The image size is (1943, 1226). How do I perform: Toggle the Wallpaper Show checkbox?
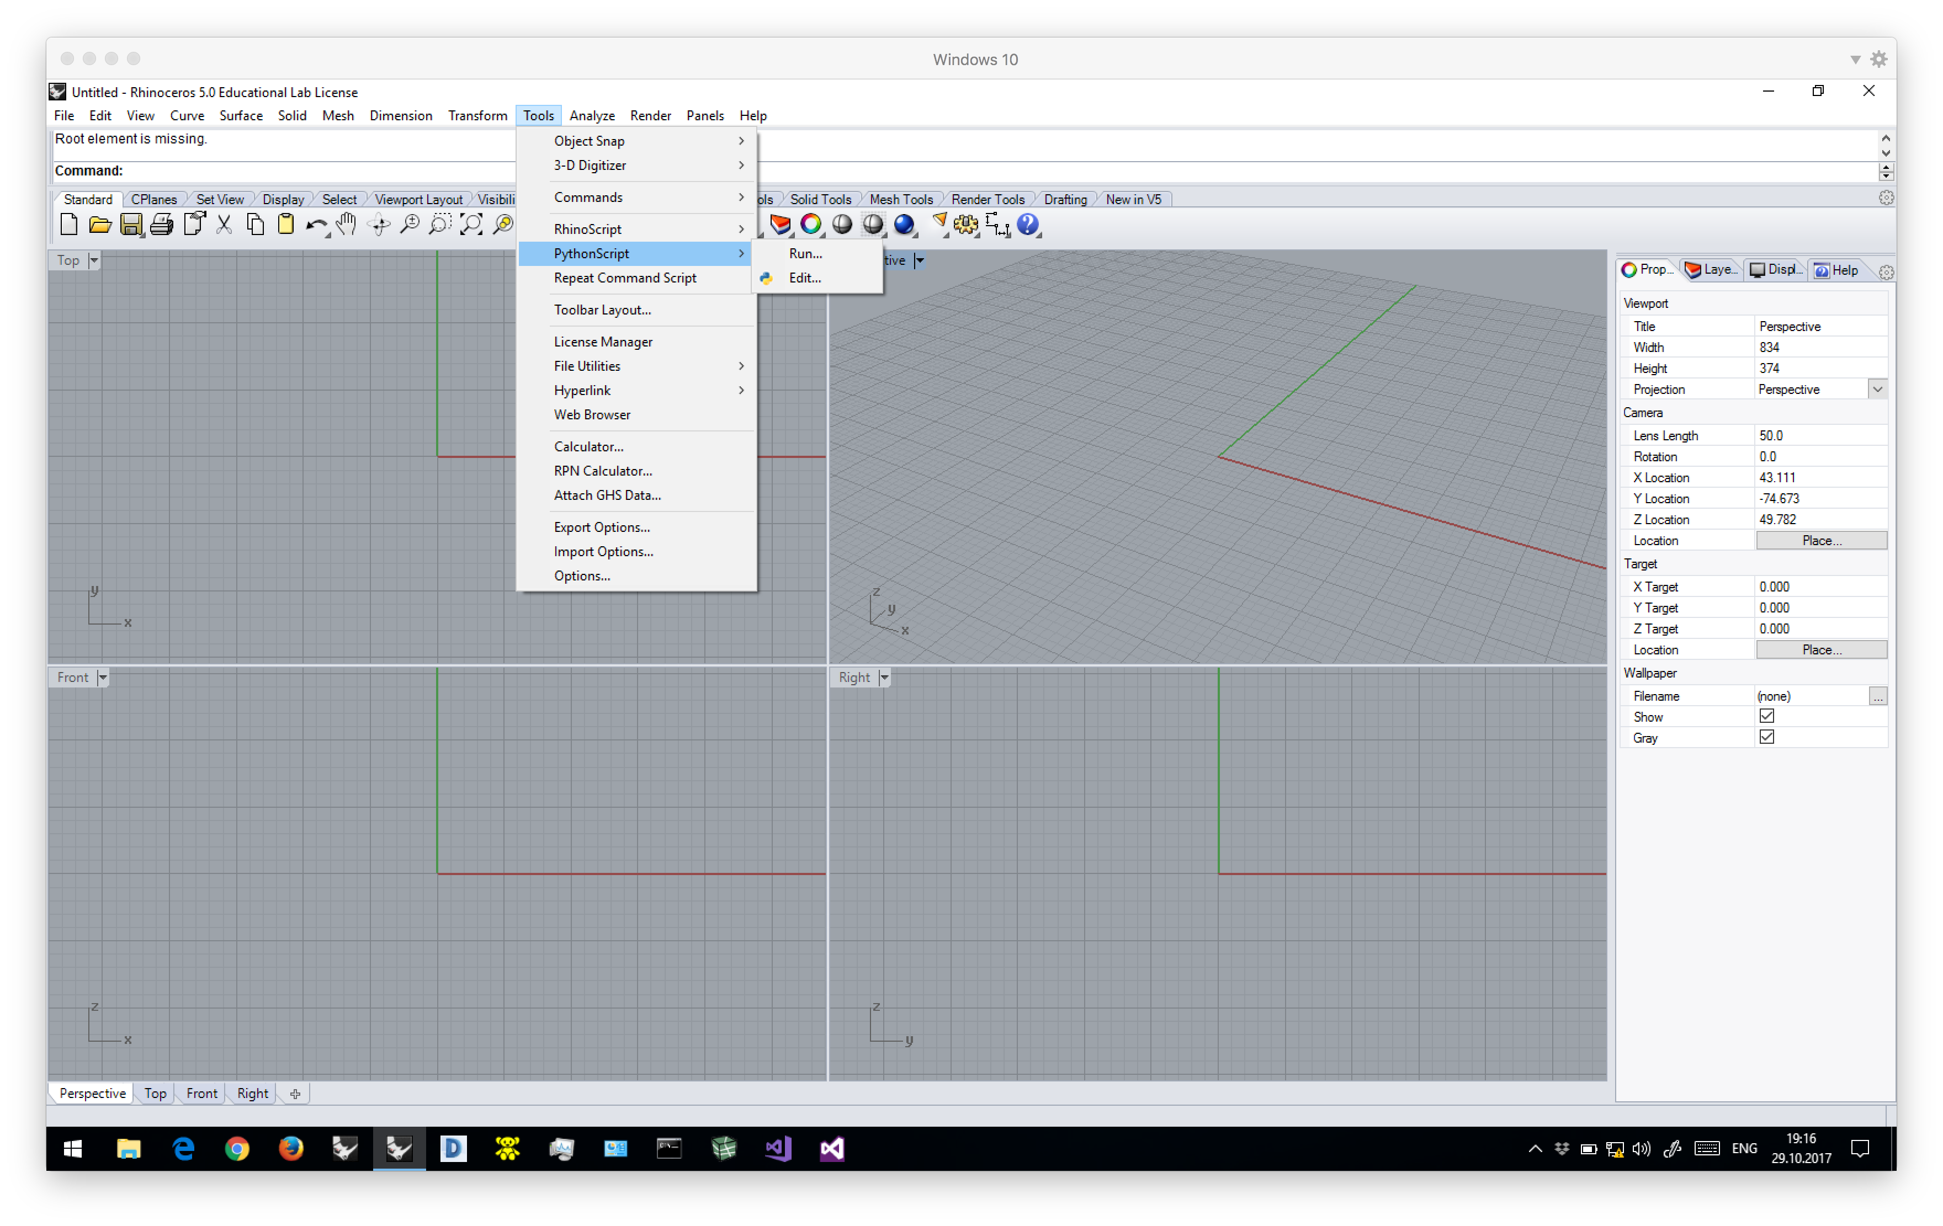tap(1766, 716)
